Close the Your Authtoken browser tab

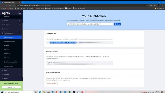click(20, 2)
